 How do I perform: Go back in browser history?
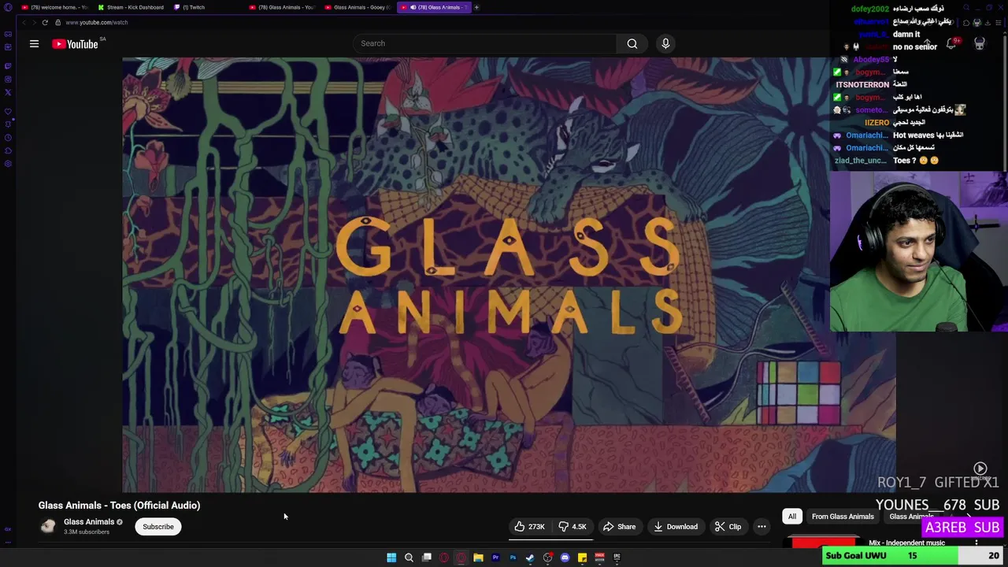pos(24,22)
